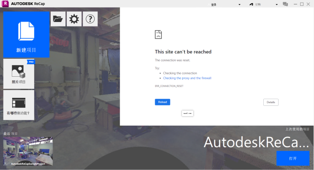Close the ReCap window

308,4
